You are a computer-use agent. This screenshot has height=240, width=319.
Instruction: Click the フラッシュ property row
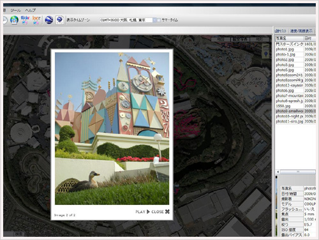coord(298,209)
